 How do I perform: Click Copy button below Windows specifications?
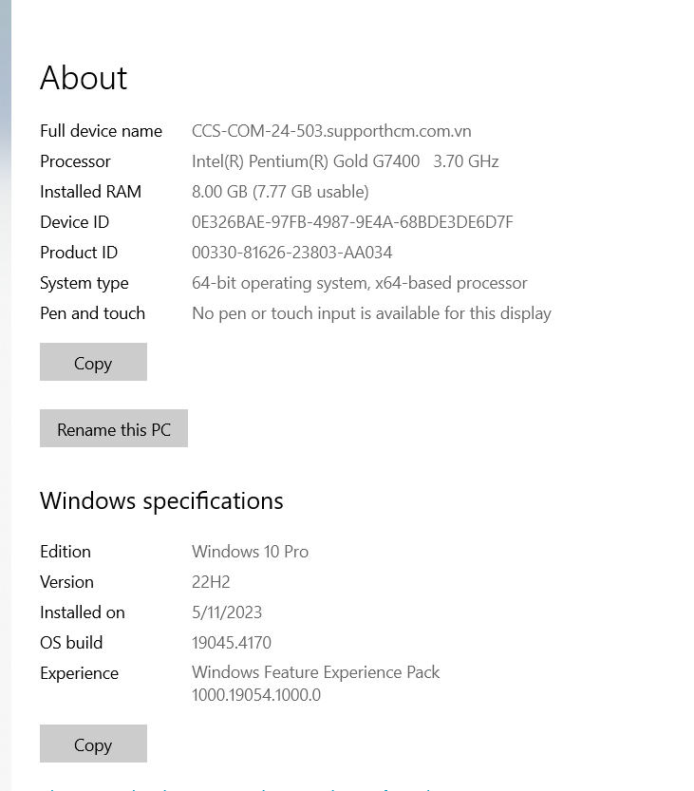pos(93,744)
